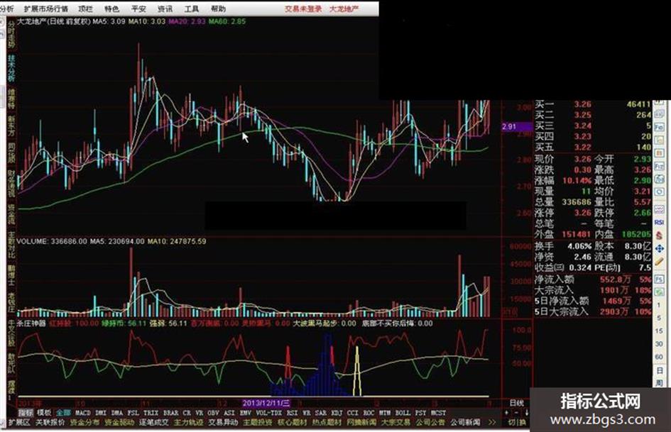
Task: Select the MACD indicator tab
Action: tap(83, 413)
